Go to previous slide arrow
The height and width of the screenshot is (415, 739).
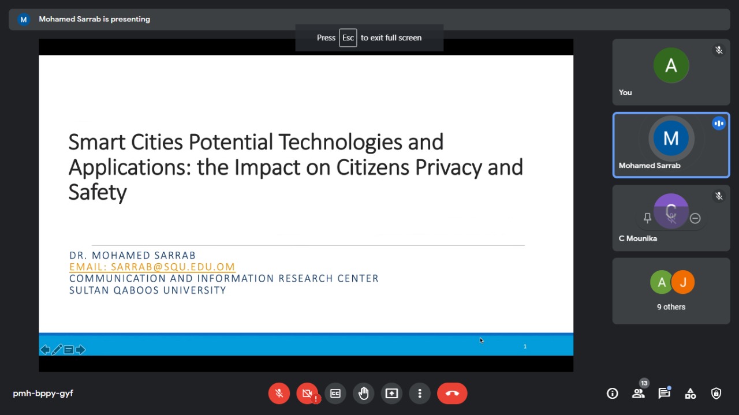[x=45, y=350]
